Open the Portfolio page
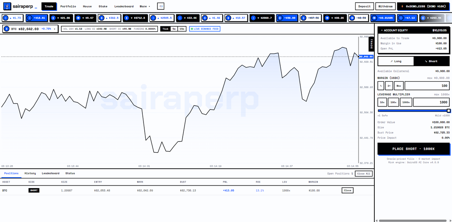The height and width of the screenshot is (222, 452). (68, 6)
